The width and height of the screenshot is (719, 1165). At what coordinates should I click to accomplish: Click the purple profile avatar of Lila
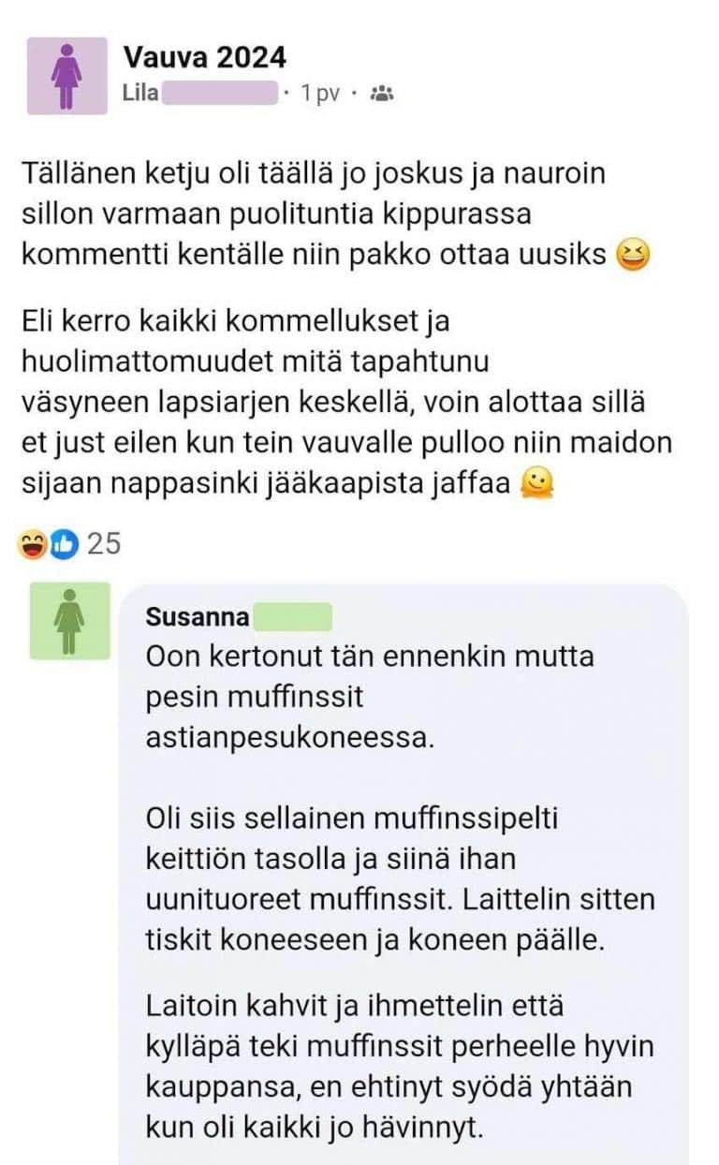point(66,76)
